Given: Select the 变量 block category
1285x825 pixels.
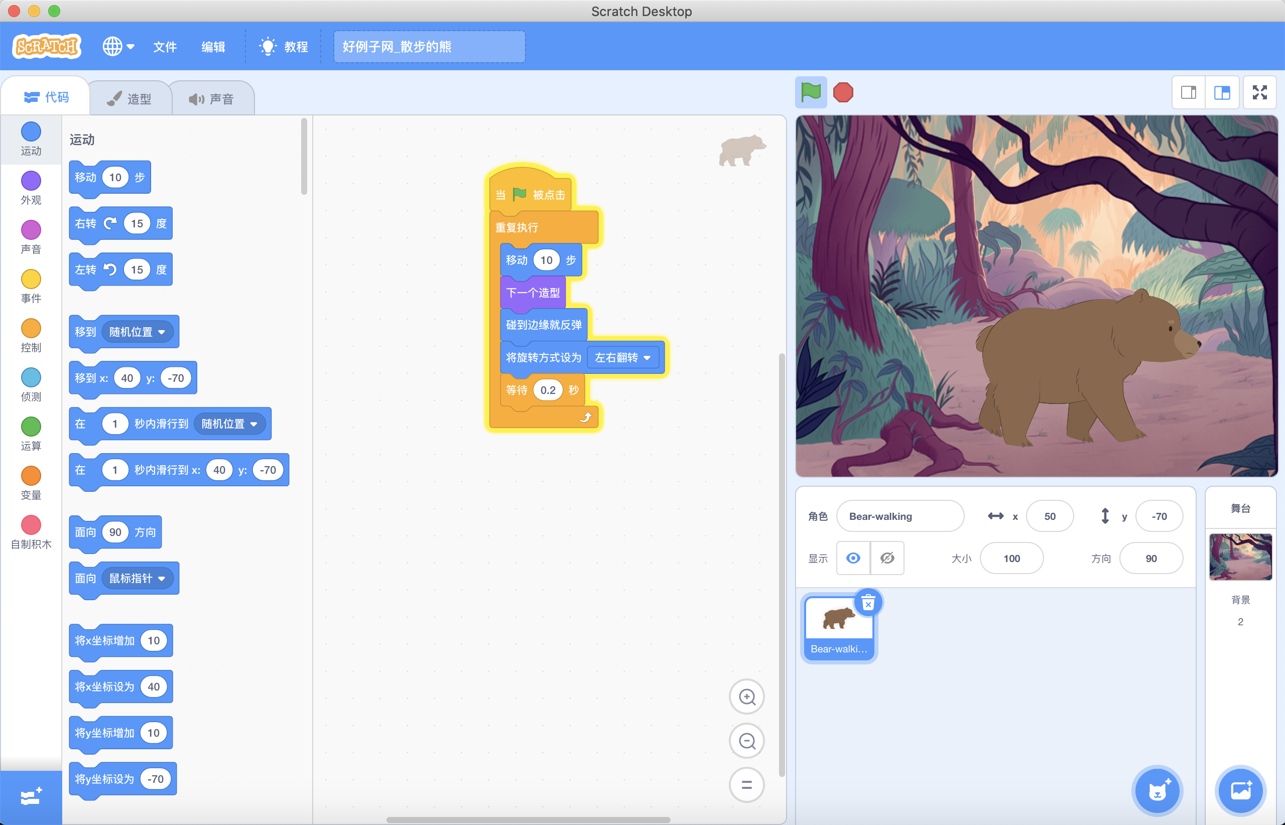Looking at the screenshot, I should coord(31,484).
